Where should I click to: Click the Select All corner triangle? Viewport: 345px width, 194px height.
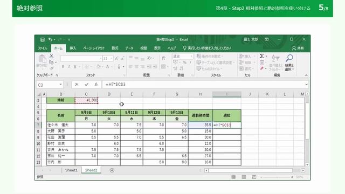[39, 94]
